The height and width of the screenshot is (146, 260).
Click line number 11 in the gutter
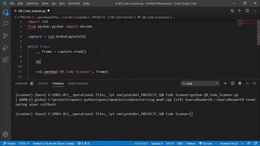click(20, 72)
